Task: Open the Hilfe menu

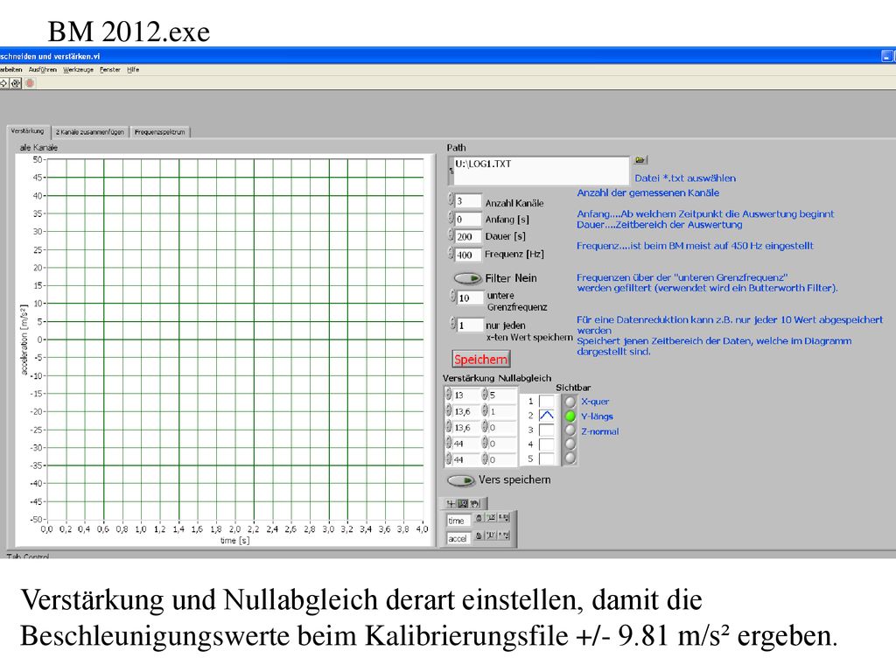Action: point(133,70)
